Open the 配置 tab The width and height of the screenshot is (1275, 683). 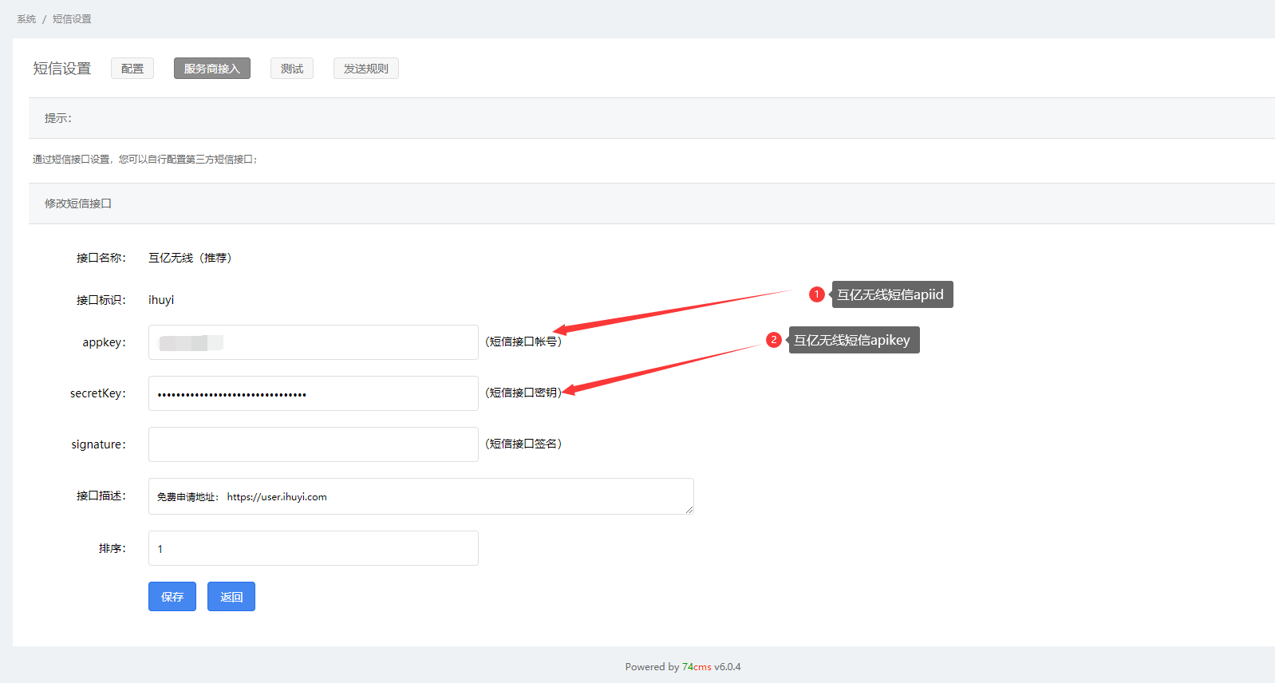click(132, 69)
